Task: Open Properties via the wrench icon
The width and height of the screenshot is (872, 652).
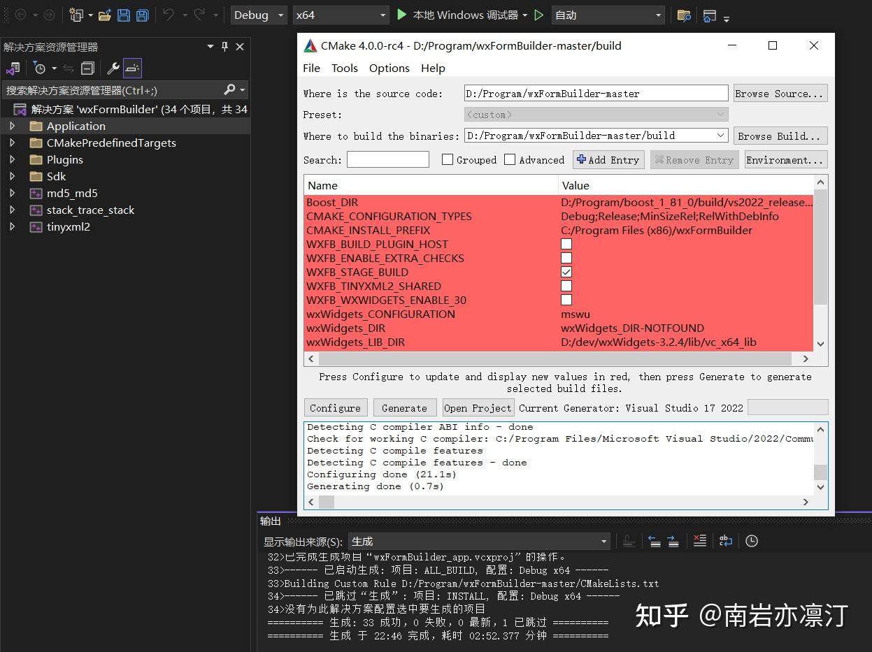Action: 113,68
